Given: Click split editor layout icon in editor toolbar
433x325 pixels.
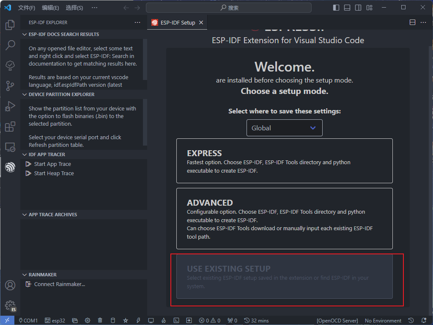Looking at the screenshot, I should point(412,22).
